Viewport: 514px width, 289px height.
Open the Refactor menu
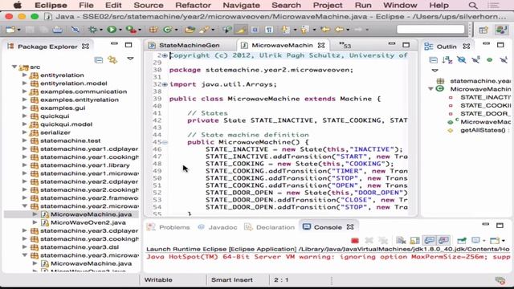[193, 6]
